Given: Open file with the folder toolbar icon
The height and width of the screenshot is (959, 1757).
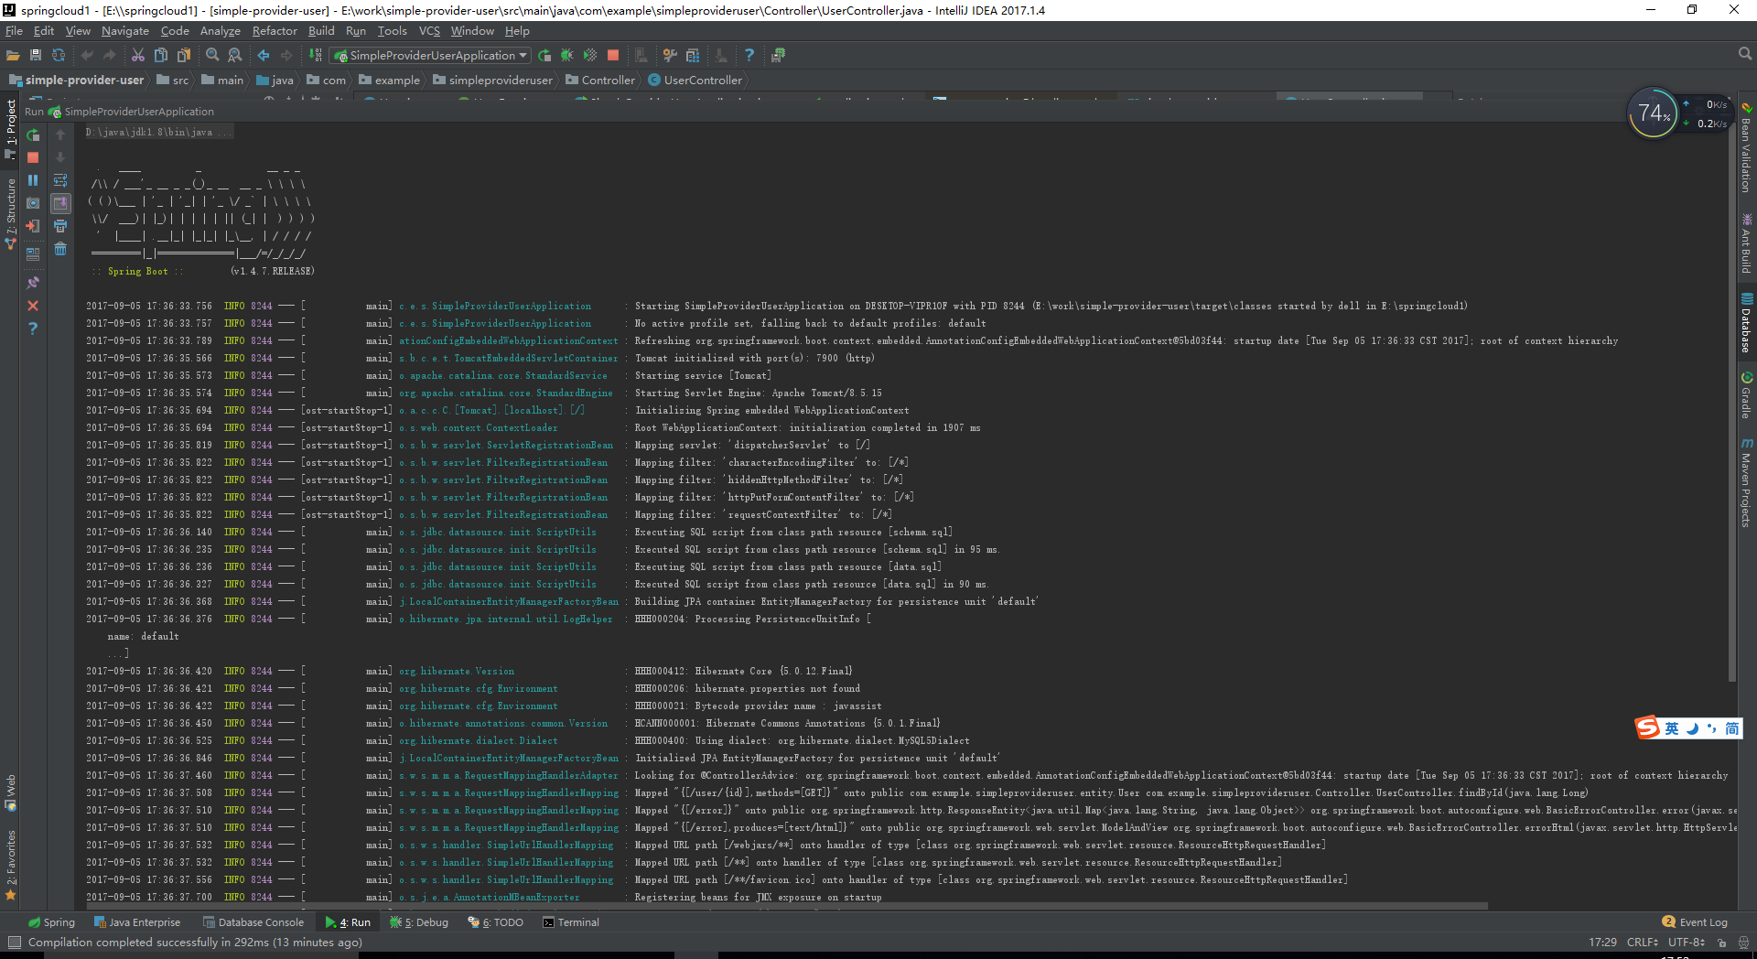Looking at the screenshot, I should point(13,56).
